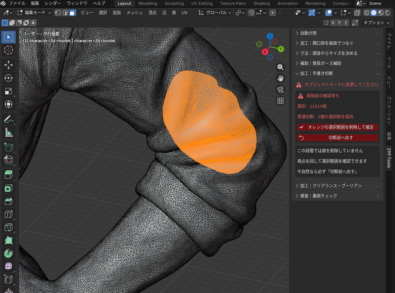Toggle X-ray display
The width and height of the screenshot is (395, 293).
[x=357, y=13]
